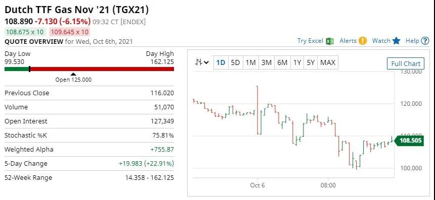
Task: Show the MAX chart history
Action: pyautogui.click(x=328, y=62)
